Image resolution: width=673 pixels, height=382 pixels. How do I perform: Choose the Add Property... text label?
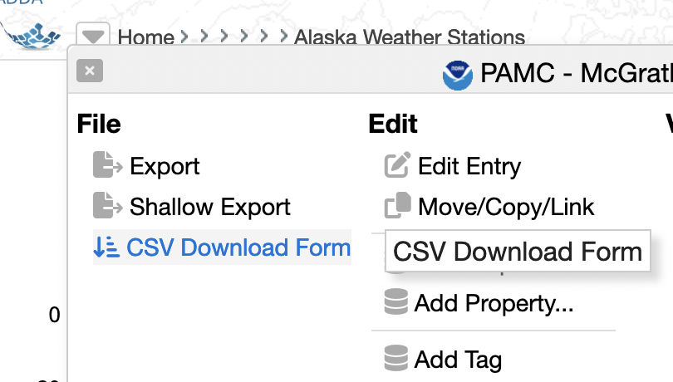click(x=494, y=303)
